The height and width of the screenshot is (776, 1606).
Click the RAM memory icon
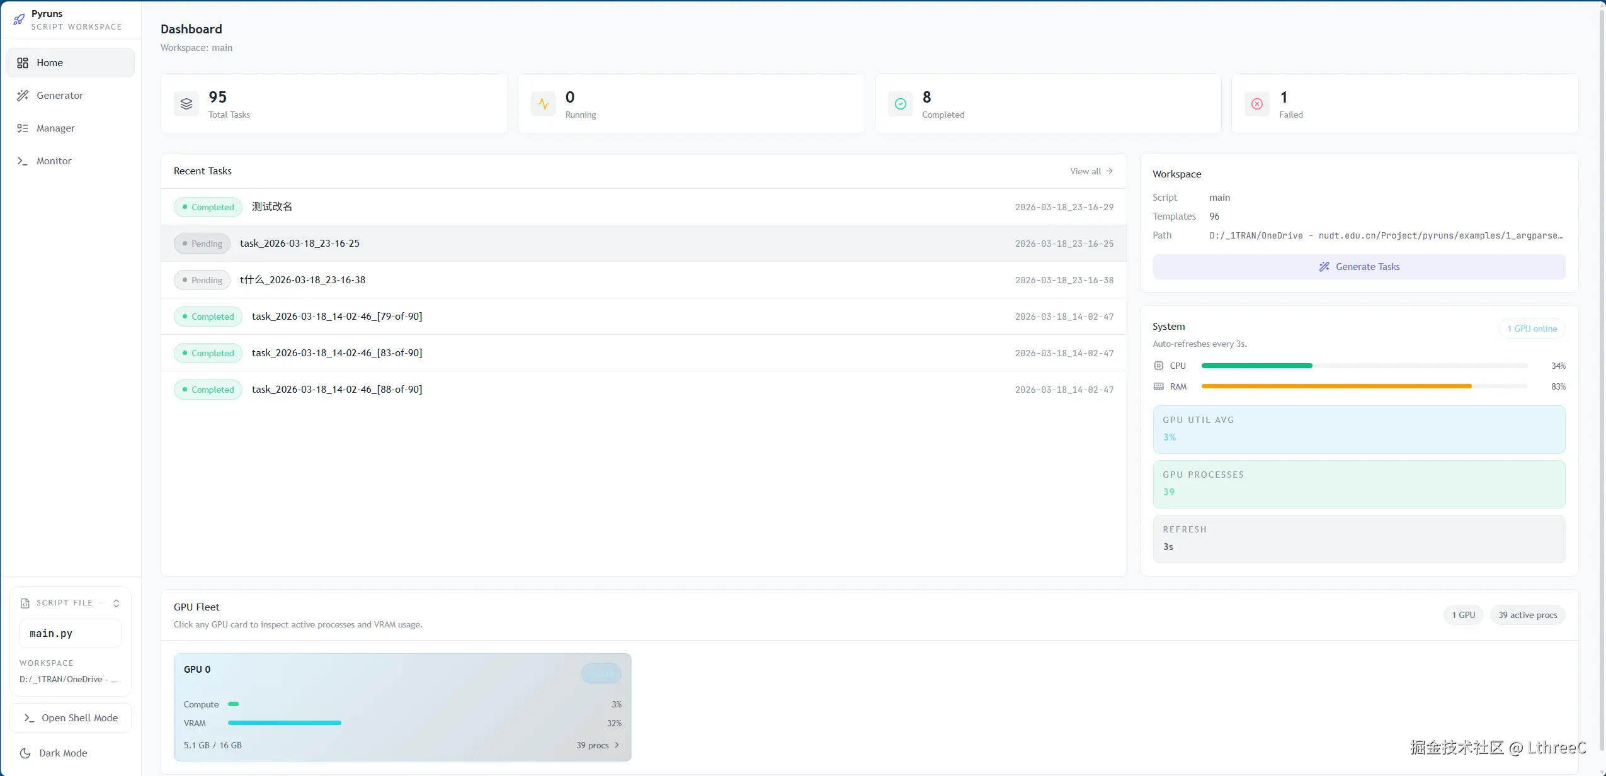tap(1158, 386)
